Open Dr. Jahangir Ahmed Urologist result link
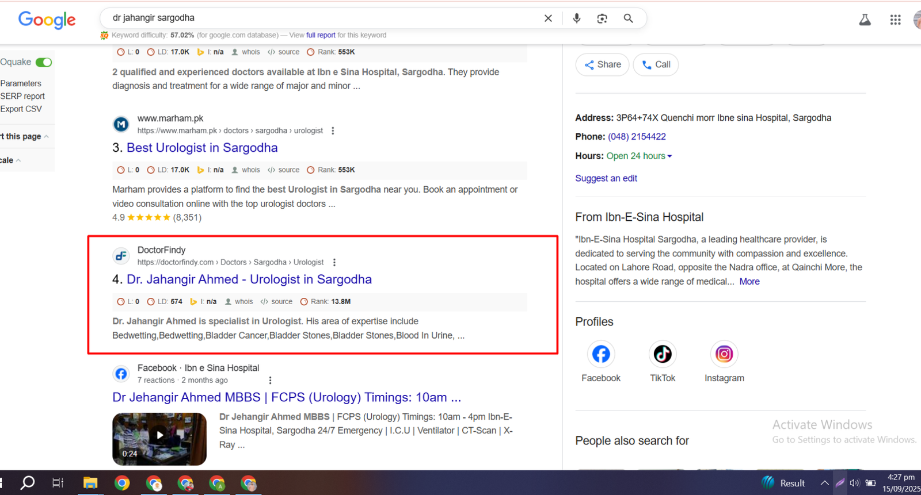This screenshot has width=921, height=495. coord(249,279)
